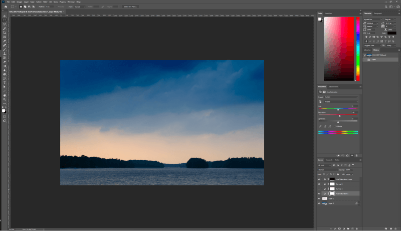Open the layer blend mode dropdown
This screenshot has width=401, height=231.
(x=328, y=170)
